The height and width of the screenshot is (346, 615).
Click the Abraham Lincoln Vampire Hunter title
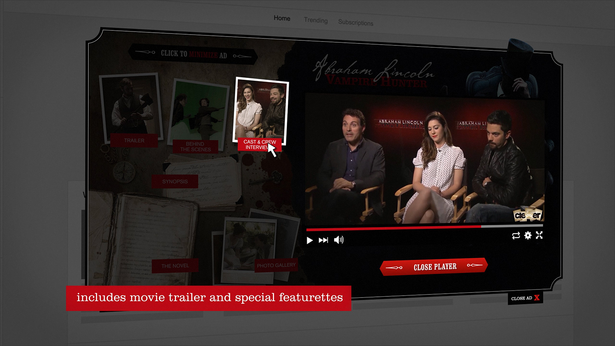point(375,73)
